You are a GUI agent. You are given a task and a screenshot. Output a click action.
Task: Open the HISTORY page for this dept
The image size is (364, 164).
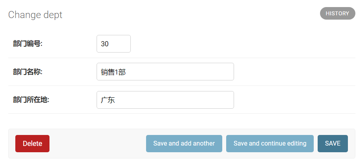337,13
